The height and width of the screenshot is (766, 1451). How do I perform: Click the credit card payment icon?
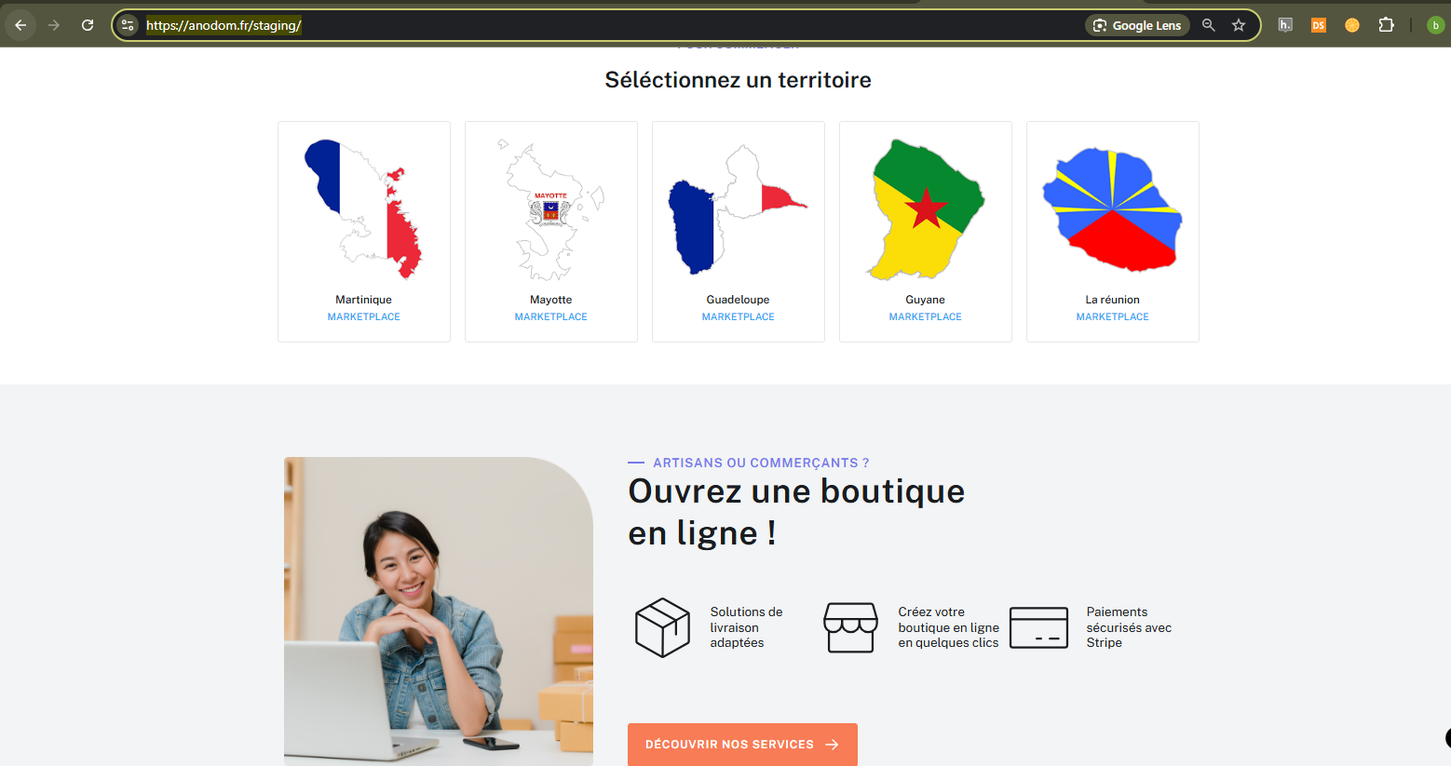pos(1038,627)
